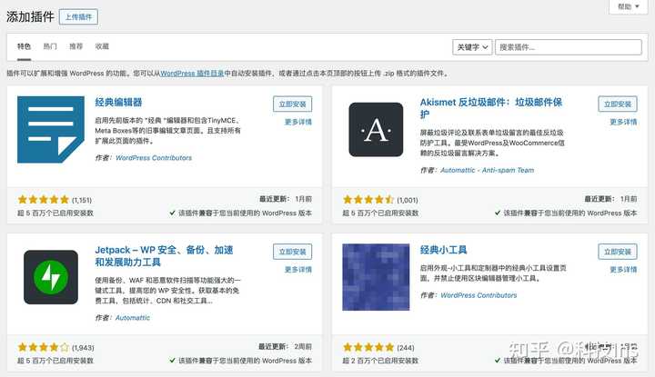Open the Akismet 反垃圾邮件 plugin title
Screen dimensions: 655x377
pyautogui.click(x=491, y=108)
